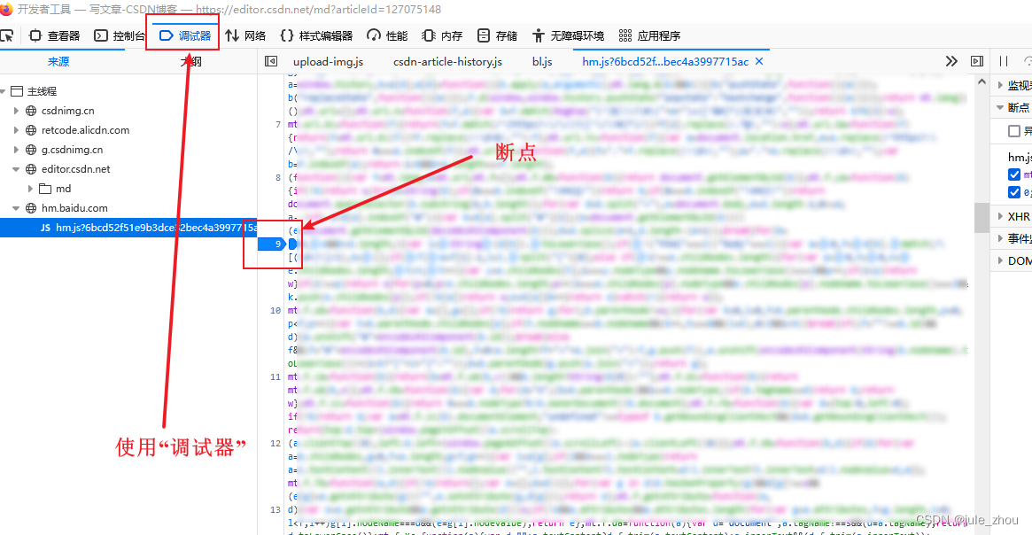
Task: Open the Performance (性能) panel
Action: click(387, 35)
